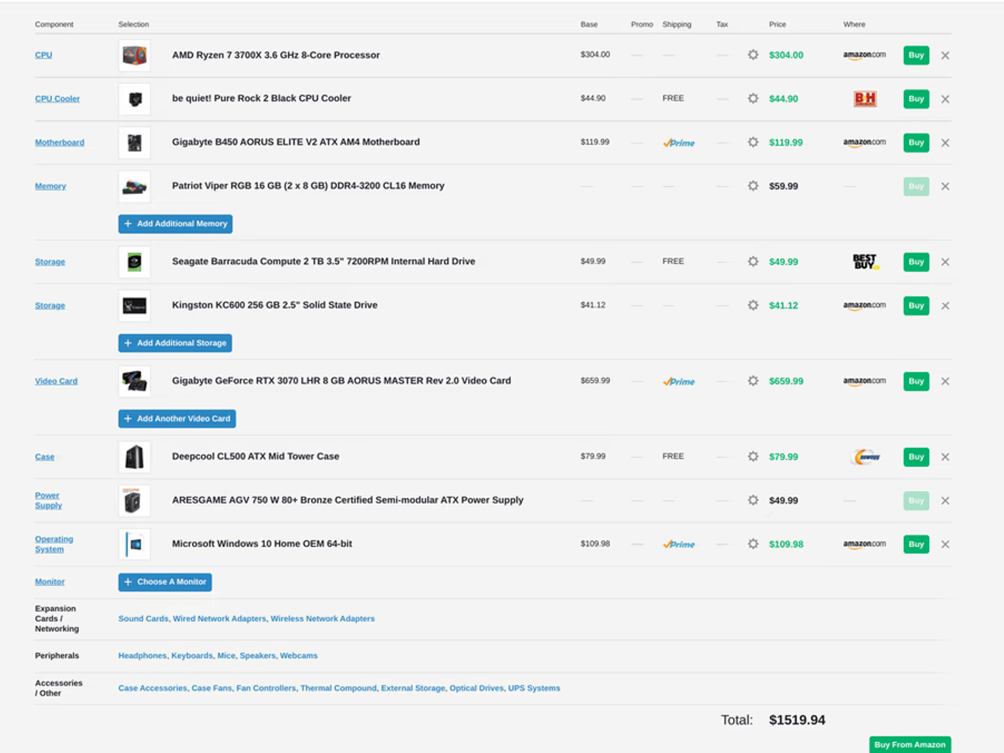Open gear settings for Seagate Barracuda row
Image resolution: width=1004 pixels, height=753 pixels.
click(x=753, y=261)
